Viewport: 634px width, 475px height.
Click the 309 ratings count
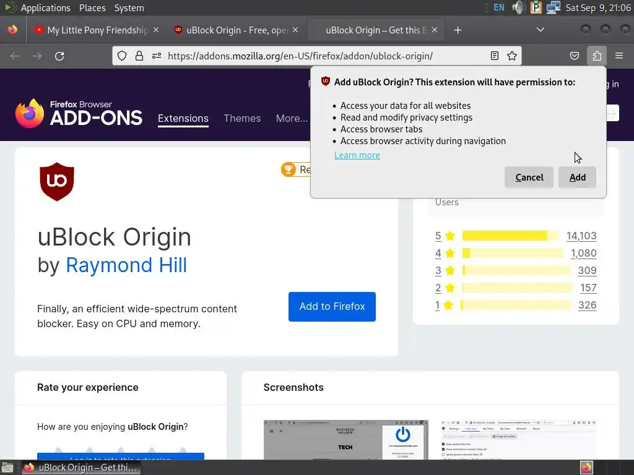point(587,271)
